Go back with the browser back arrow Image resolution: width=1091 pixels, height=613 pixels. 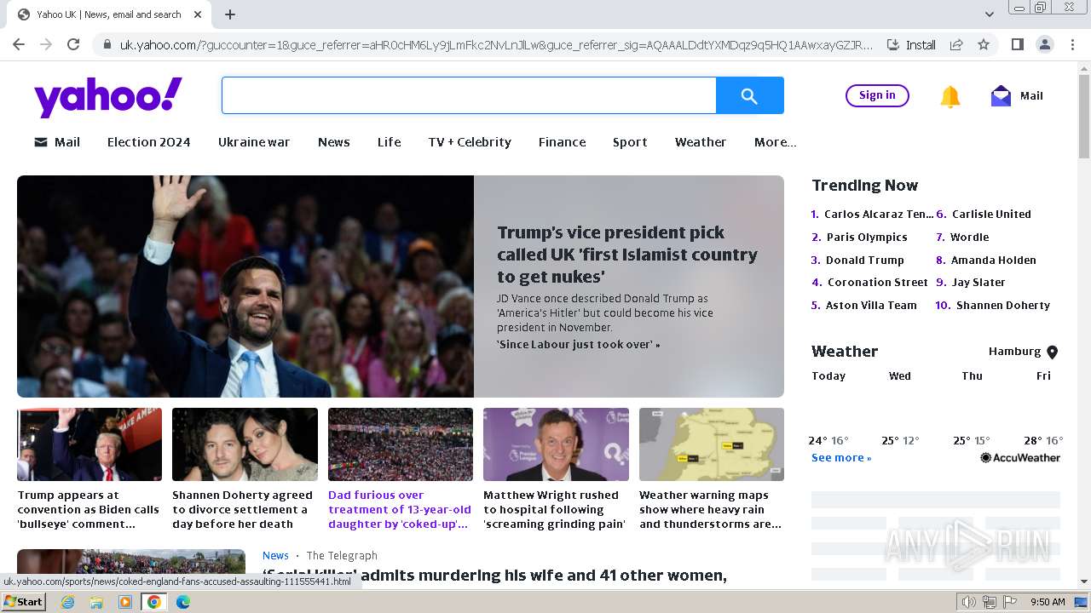click(19, 44)
